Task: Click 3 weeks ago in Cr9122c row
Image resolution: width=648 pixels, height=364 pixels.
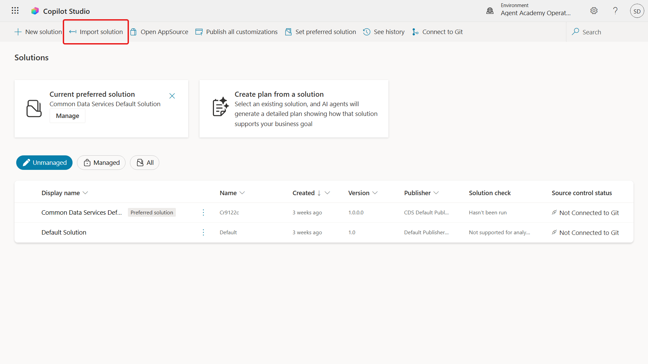Action: click(x=307, y=212)
